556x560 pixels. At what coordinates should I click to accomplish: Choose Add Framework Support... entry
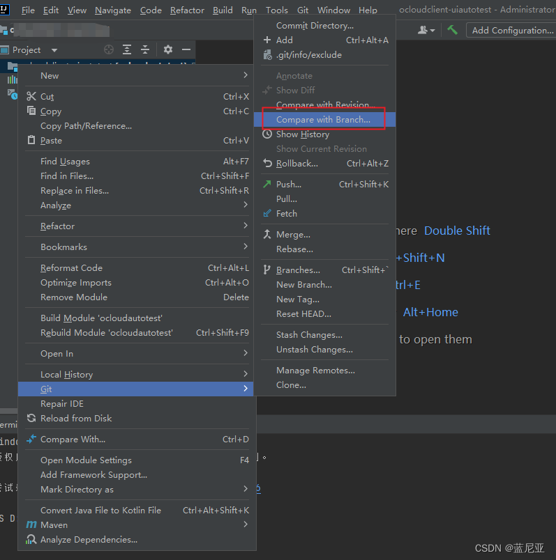tap(137, 474)
